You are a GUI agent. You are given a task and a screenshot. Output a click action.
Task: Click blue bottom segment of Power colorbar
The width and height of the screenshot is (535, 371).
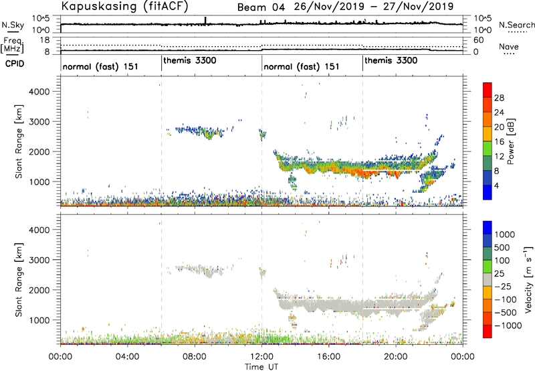click(x=488, y=192)
